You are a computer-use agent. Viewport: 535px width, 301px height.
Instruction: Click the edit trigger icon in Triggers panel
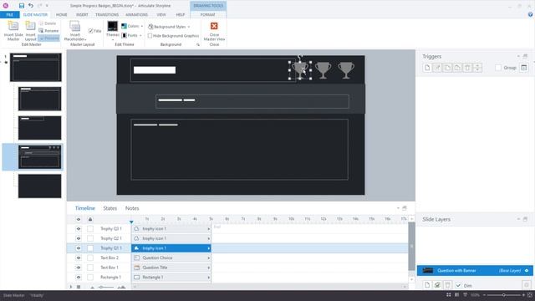[437, 68]
